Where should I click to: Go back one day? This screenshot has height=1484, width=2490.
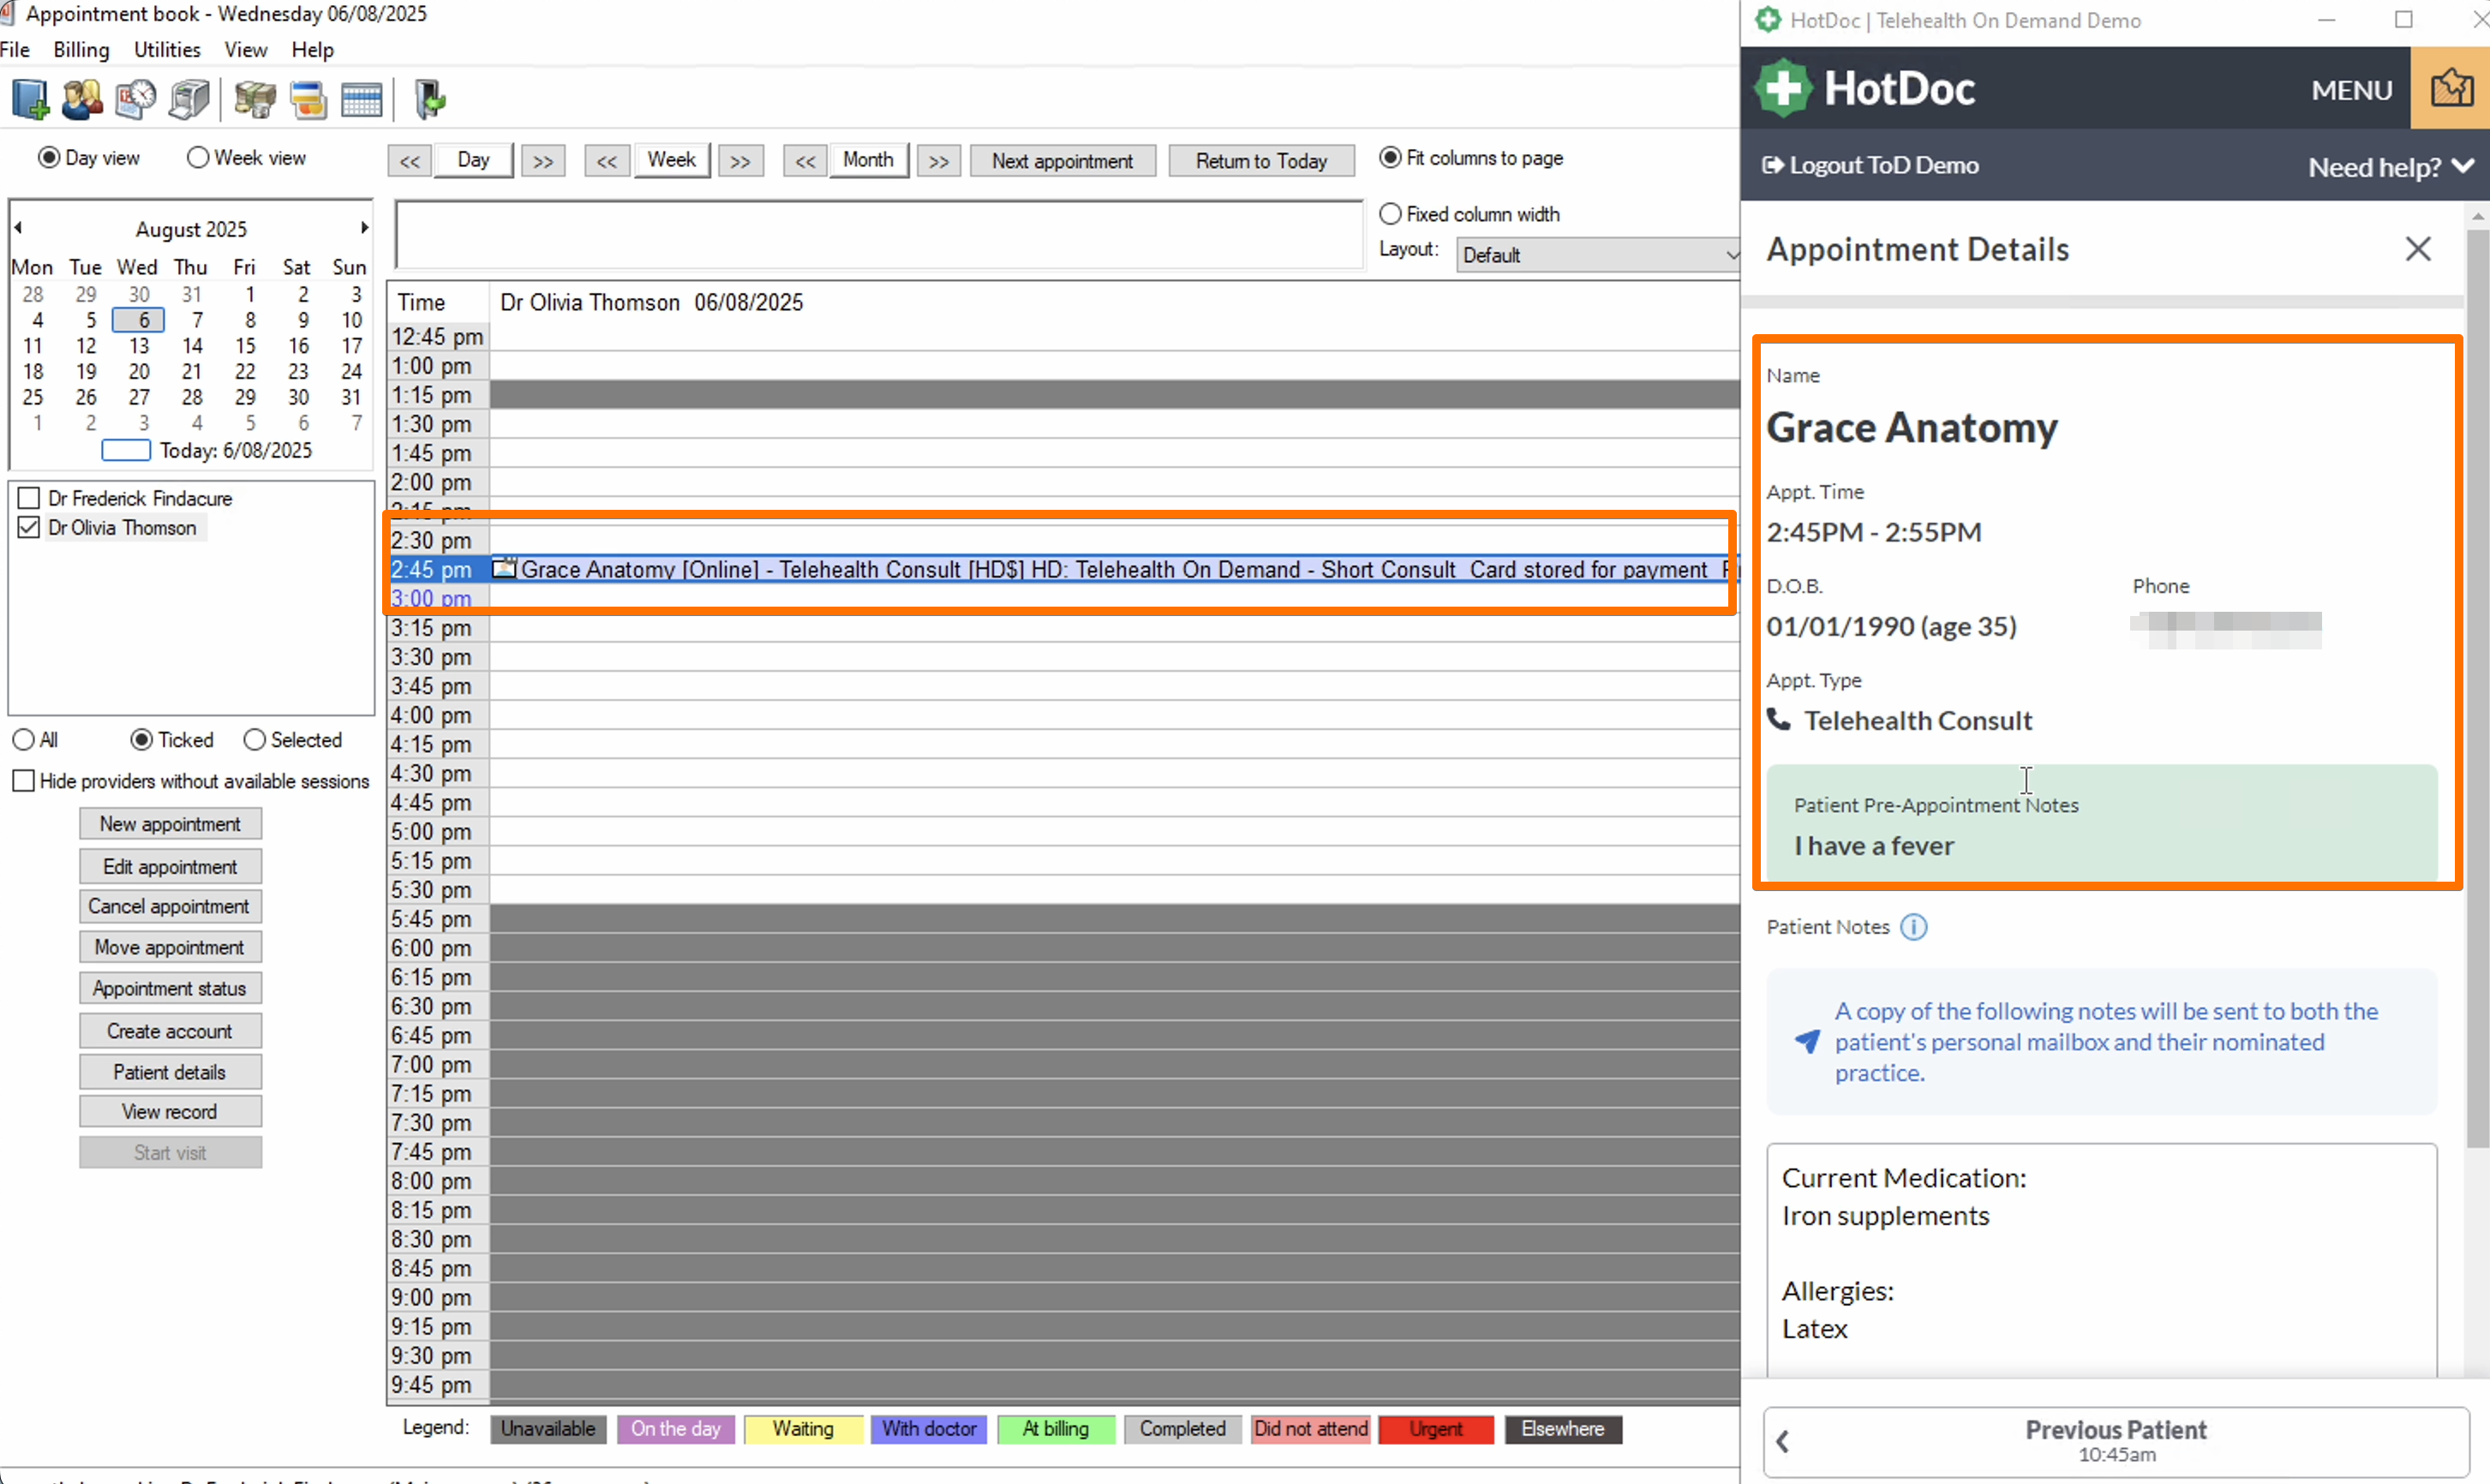click(410, 161)
